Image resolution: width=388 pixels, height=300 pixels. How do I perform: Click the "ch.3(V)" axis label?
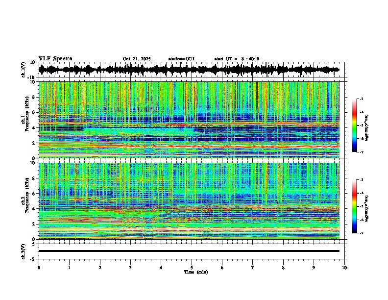tap(24, 251)
